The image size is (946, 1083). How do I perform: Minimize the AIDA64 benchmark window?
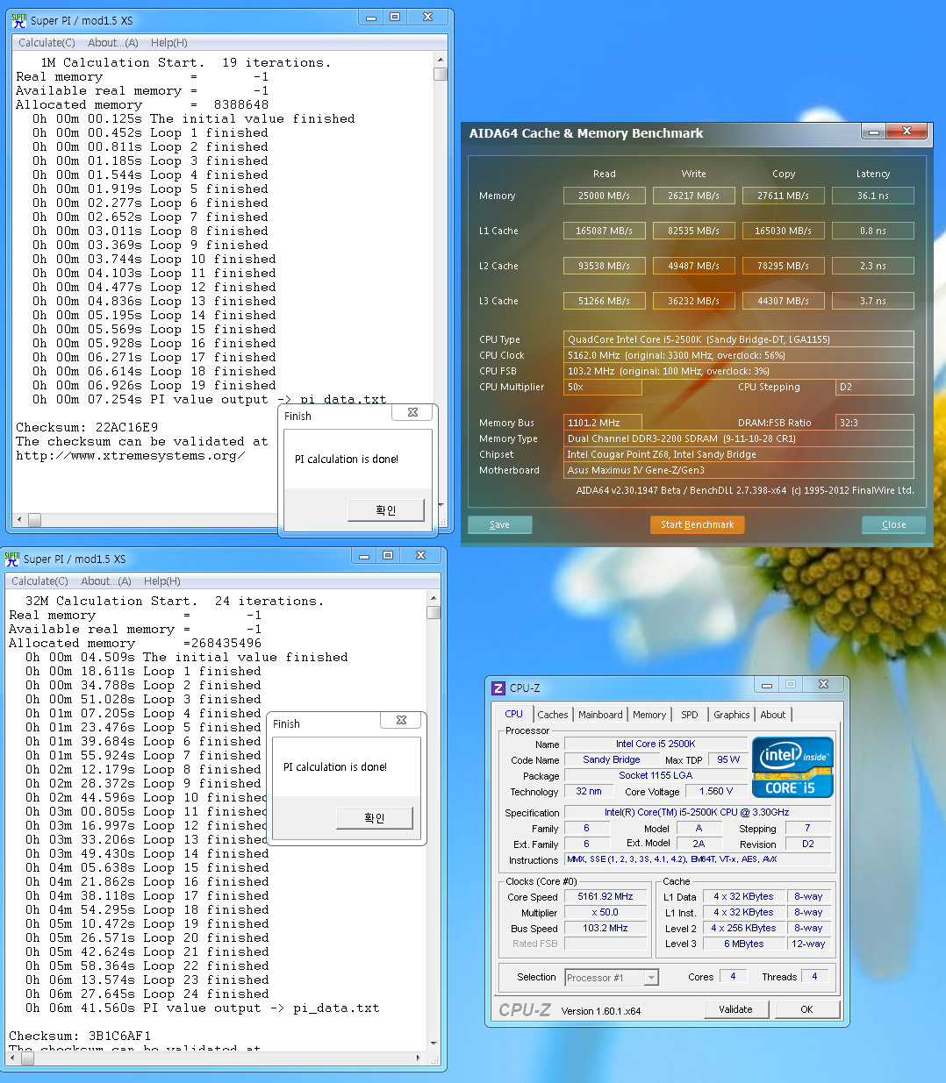pyautogui.click(x=873, y=132)
